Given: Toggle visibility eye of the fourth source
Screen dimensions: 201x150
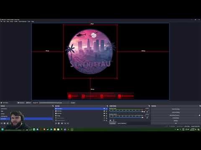Looking at the screenshot, I should tap(104, 116).
